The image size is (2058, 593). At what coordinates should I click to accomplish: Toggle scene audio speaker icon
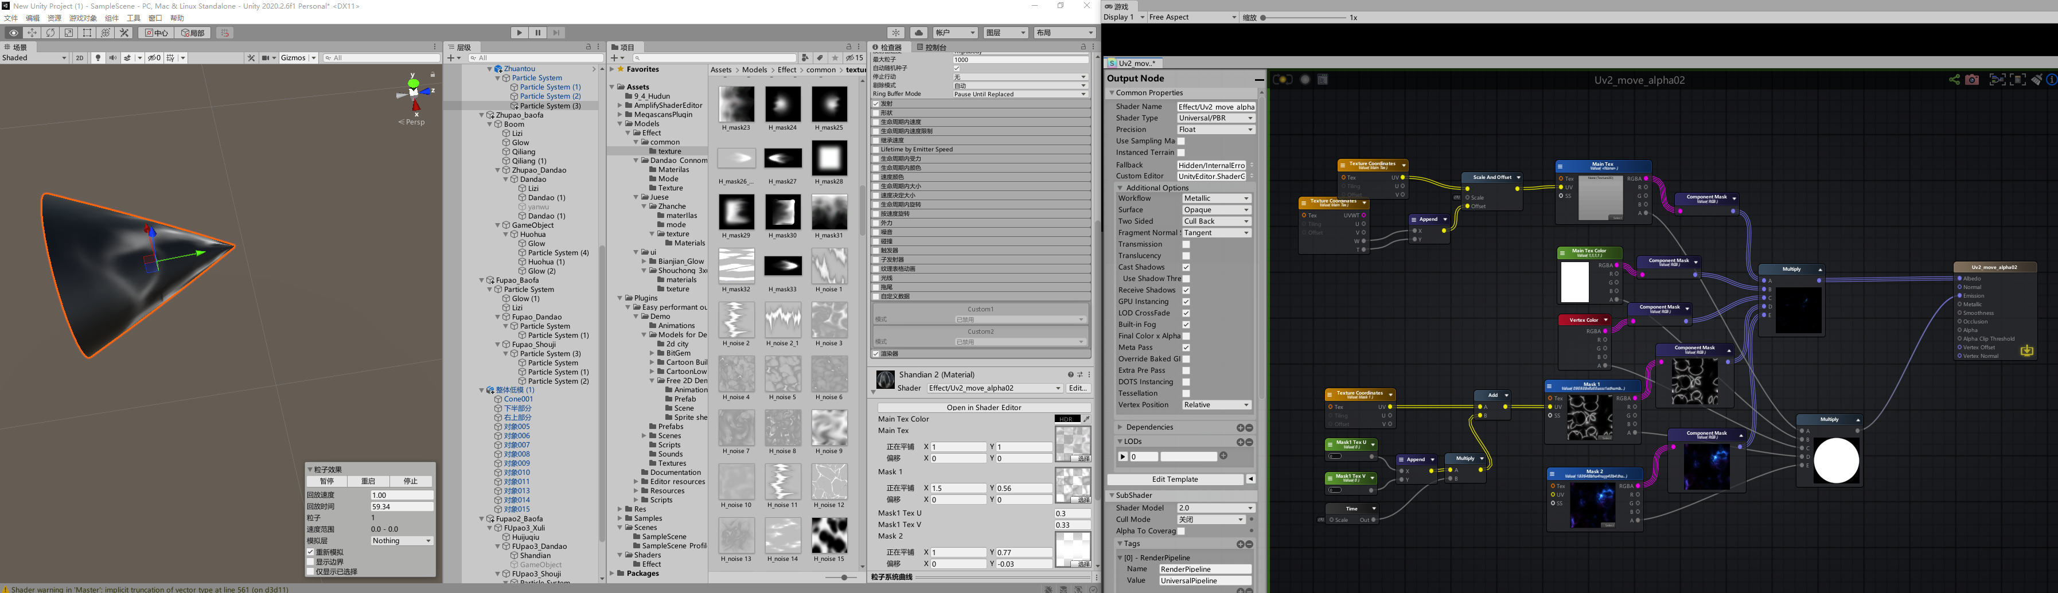pos(112,57)
